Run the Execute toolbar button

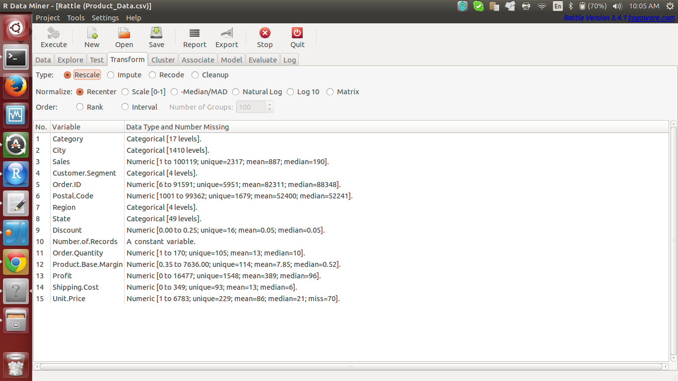[54, 38]
